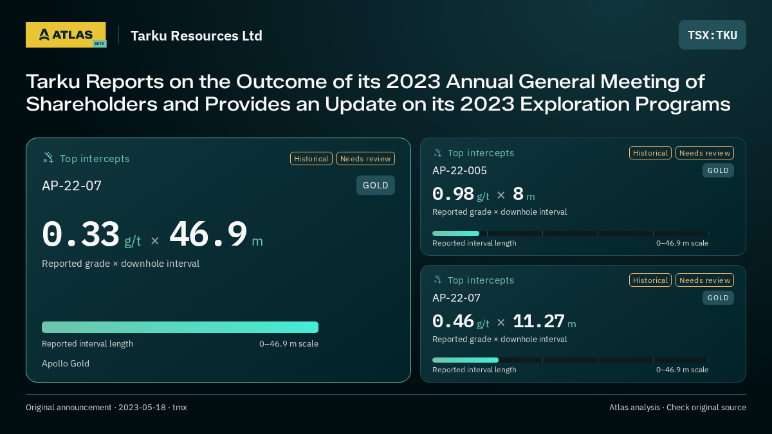Click the GOLD badge on the 0.33 g/t card
The image size is (772, 434).
pos(376,185)
